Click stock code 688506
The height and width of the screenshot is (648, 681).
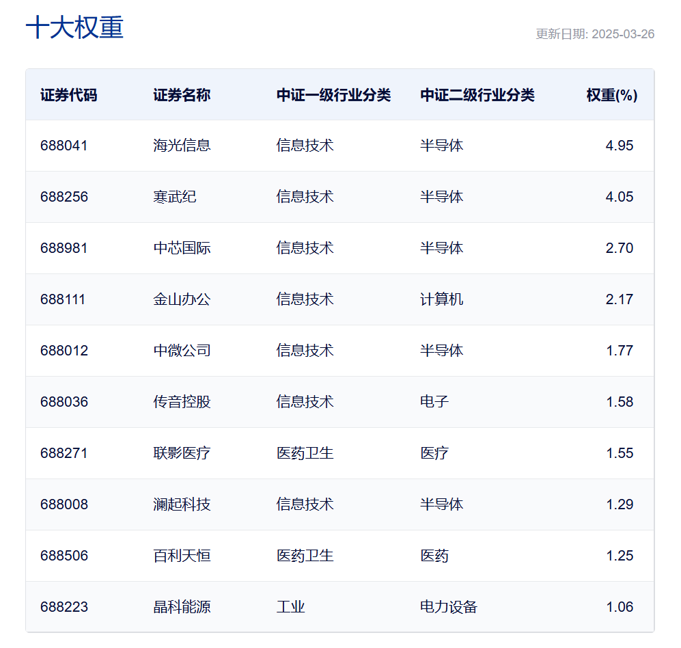[64, 556]
